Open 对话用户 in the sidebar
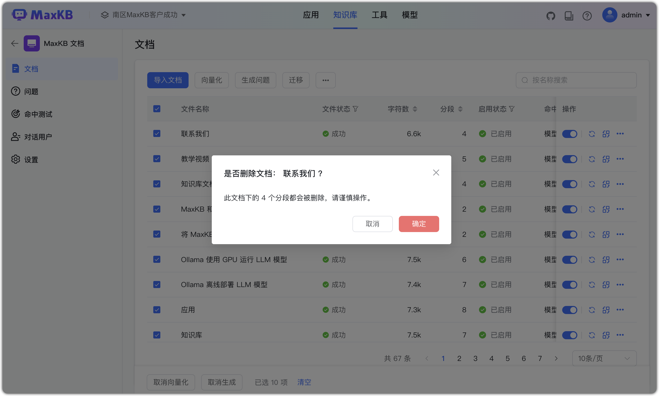659x396 pixels. tap(62, 137)
